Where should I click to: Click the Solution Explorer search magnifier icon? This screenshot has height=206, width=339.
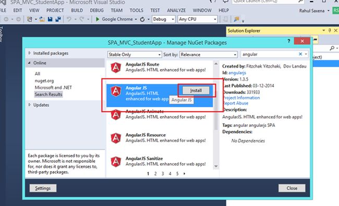(332, 48)
